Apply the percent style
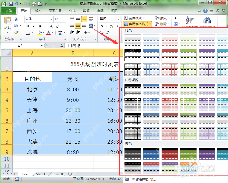Viewport: 228px width, 183px height. (111, 26)
